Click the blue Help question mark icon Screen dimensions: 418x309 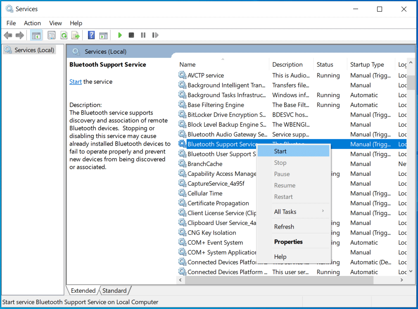coord(91,35)
